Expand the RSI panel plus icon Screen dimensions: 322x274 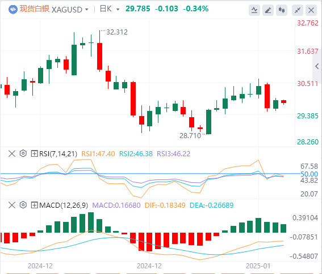click(x=34, y=153)
